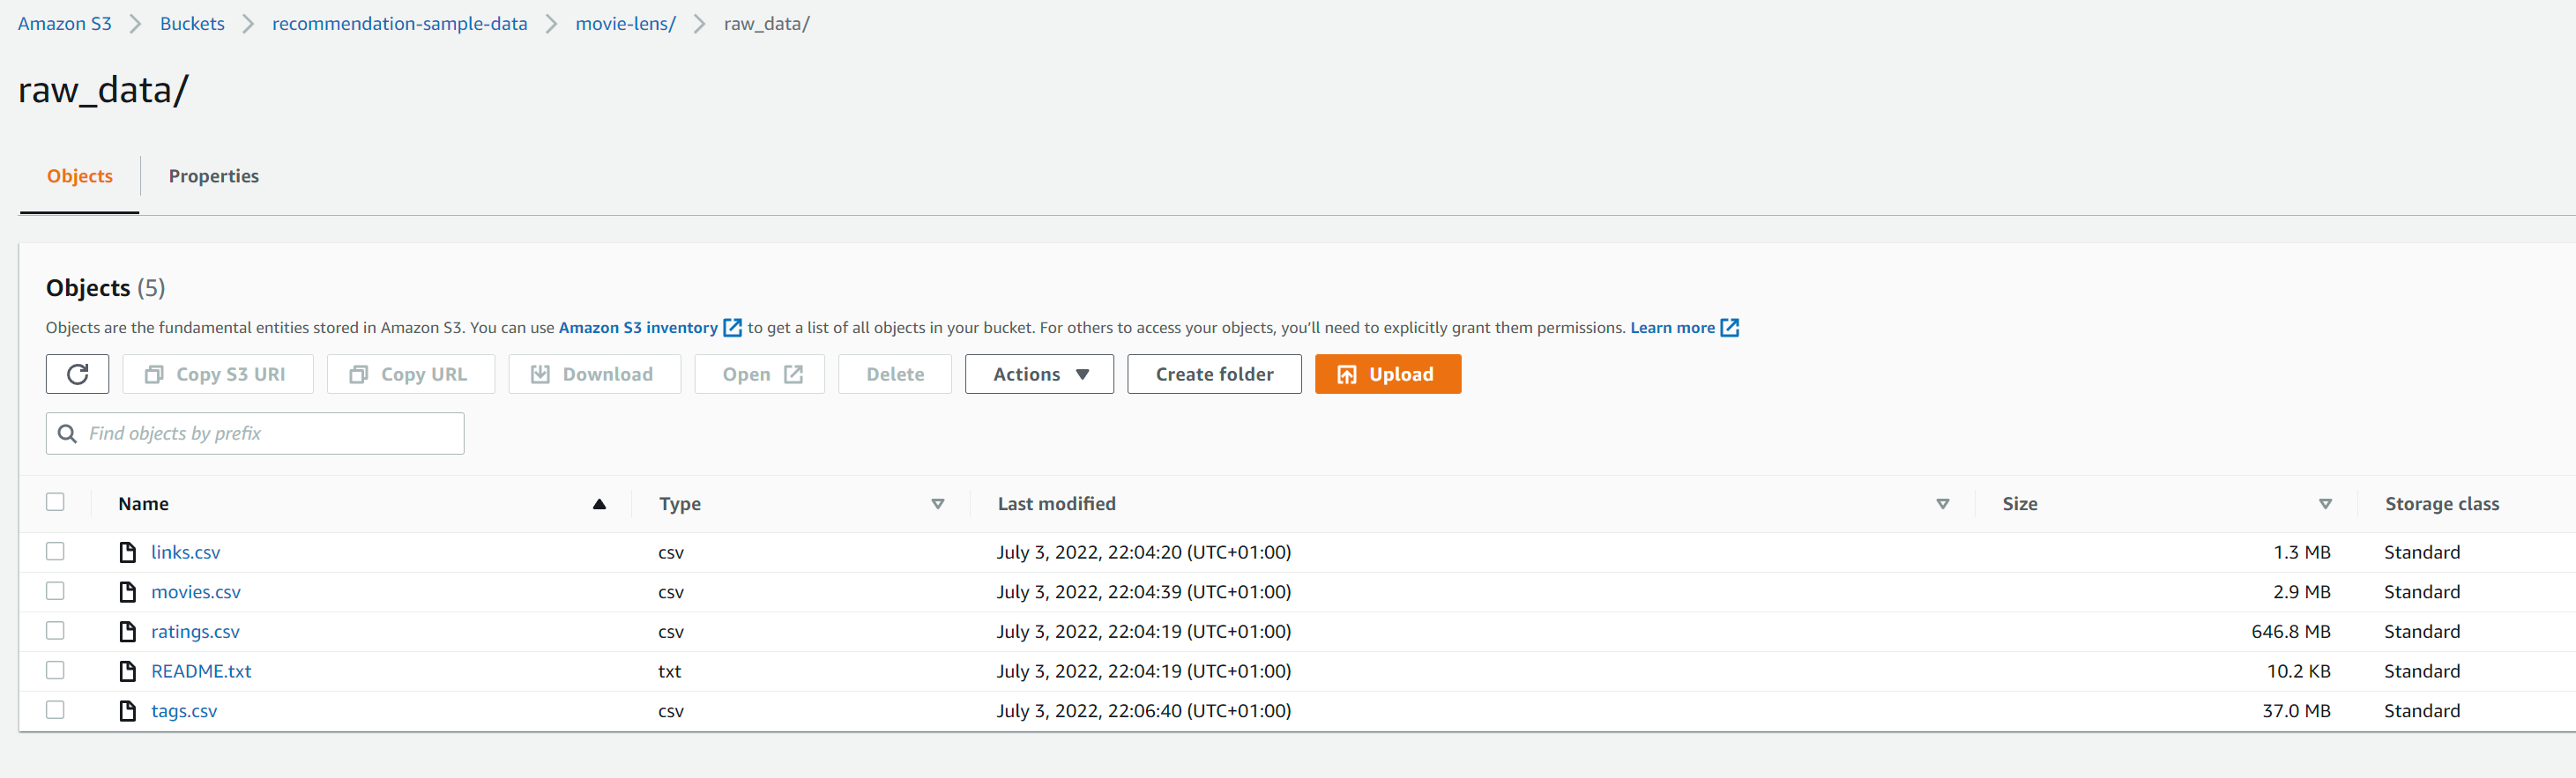This screenshot has width=2576, height=778.
Task: Click the Create folder button
Action: (x=1214, y=374)
